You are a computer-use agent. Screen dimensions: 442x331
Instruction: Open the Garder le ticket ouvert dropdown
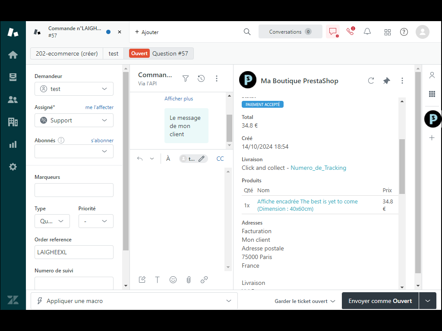305,301
